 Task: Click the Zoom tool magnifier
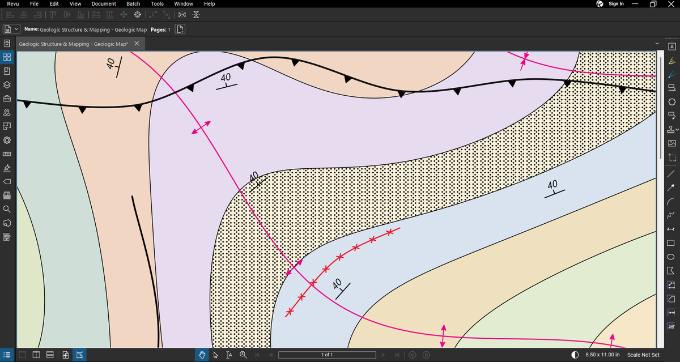[x=243, y=355]
